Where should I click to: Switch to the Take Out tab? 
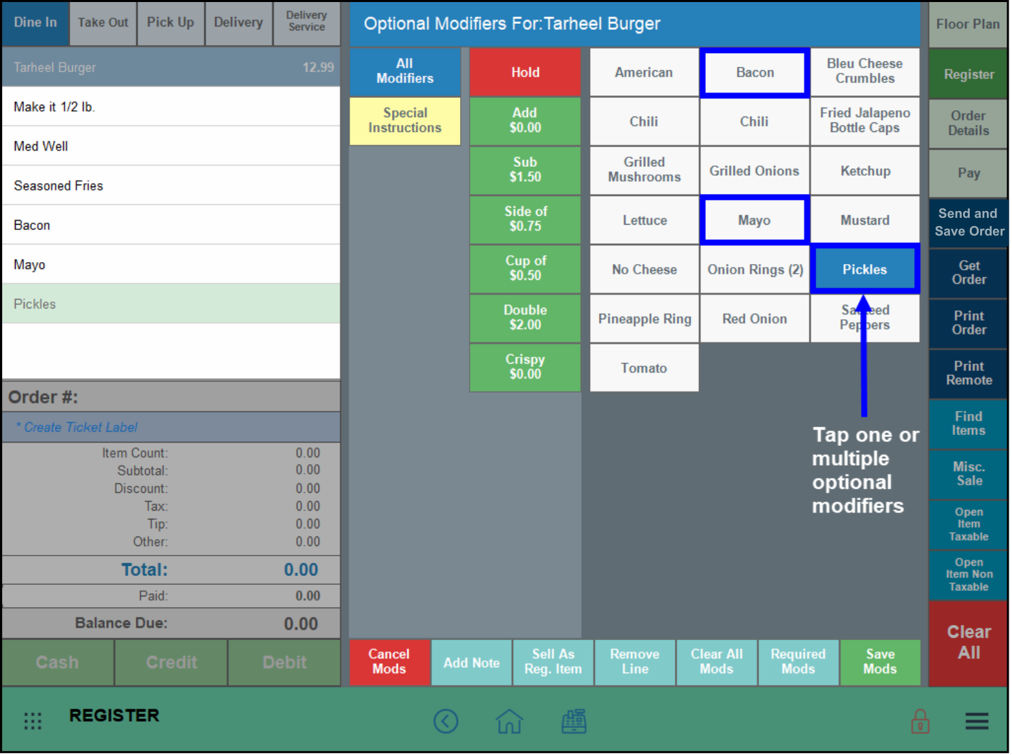(x=102, y=22)
